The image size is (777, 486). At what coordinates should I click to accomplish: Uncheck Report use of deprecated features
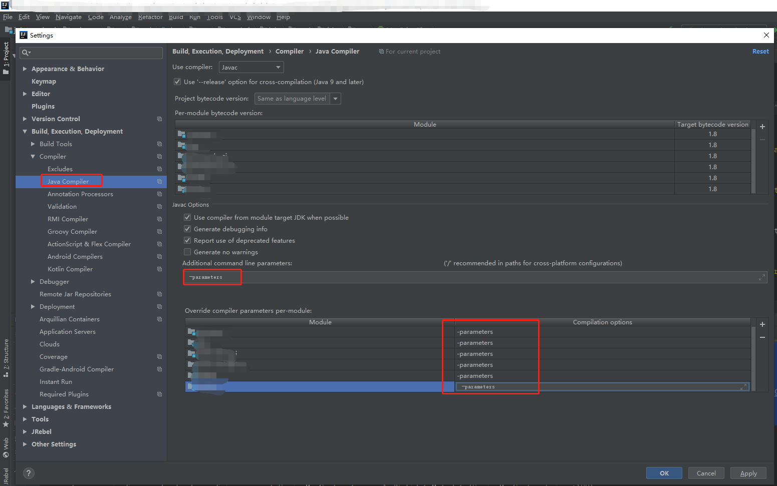click(187, 240)
